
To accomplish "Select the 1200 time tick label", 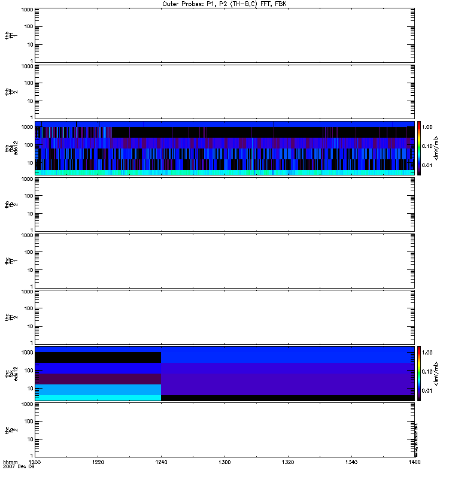I will click(x=35, y=462).
